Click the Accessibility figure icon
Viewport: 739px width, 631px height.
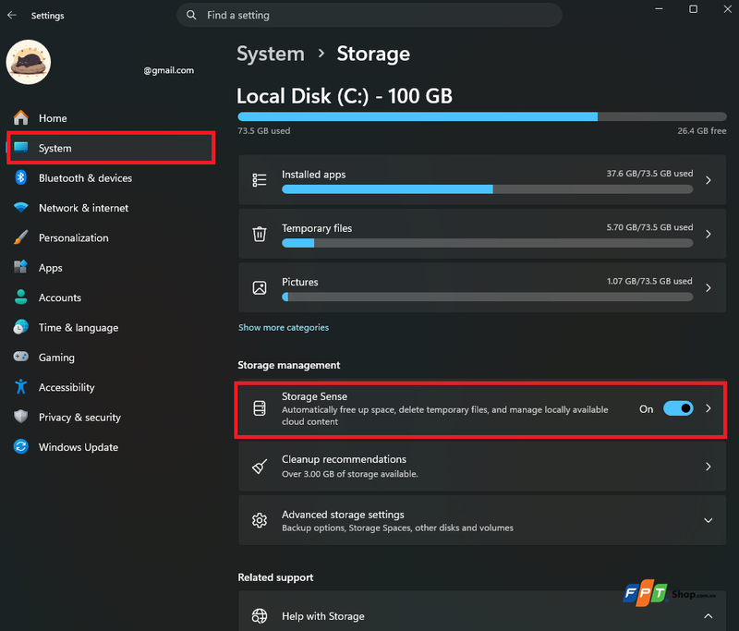click(x=20, y=387)
